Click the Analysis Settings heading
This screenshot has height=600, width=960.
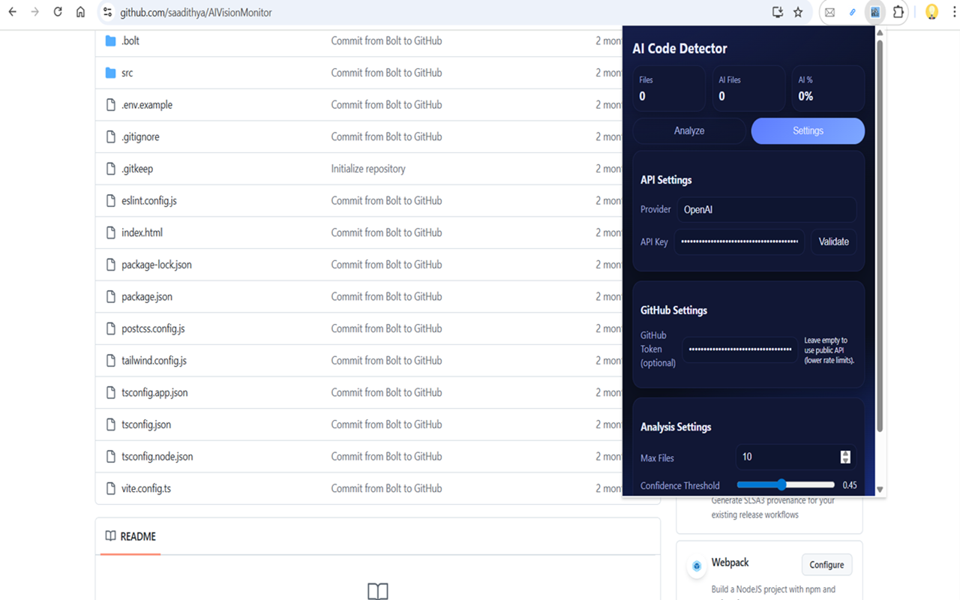tap(676, 427)
